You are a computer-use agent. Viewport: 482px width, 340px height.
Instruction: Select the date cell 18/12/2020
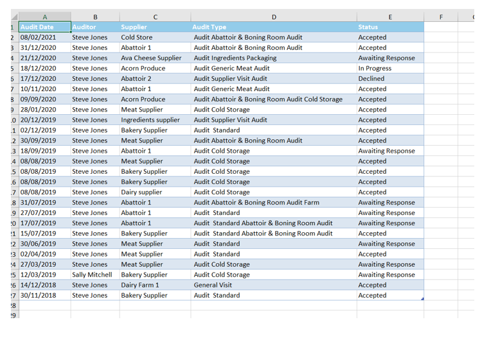[45, 68]
